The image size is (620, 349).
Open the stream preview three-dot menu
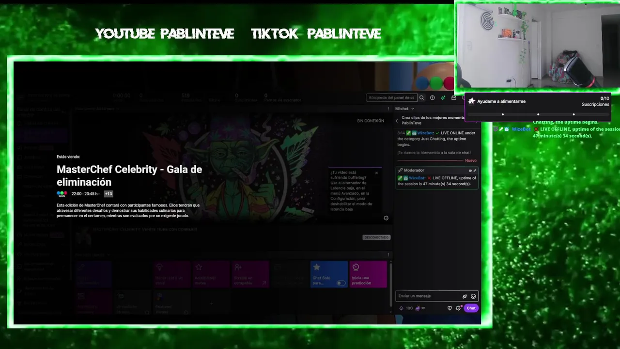[388, 109]
